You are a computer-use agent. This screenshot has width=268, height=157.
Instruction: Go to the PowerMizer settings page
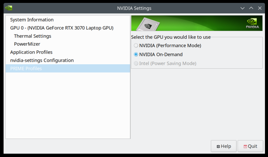tap(27, 44)
